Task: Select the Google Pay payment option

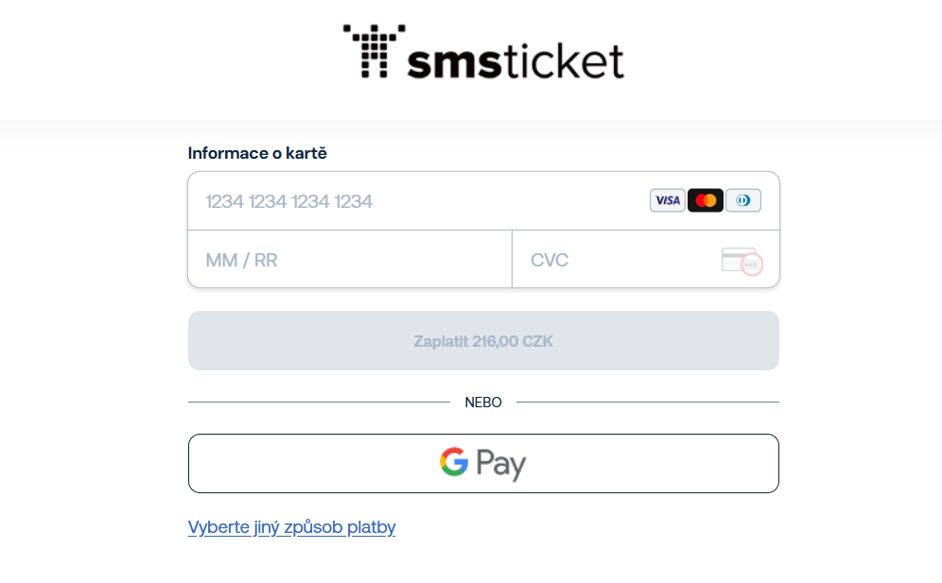Action: (x=483, y=463)
